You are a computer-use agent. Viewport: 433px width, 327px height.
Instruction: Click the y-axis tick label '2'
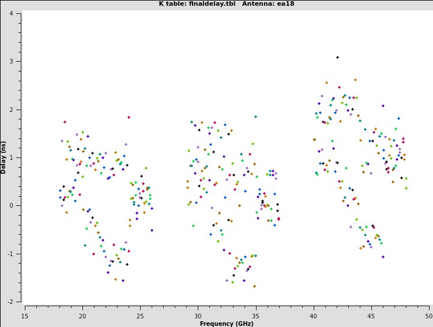click(12, 110)
